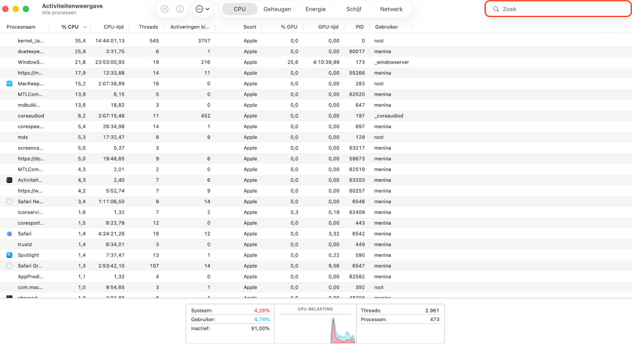Click the Safari compass icon
This screenshot has height=344, width=632.
9,234
